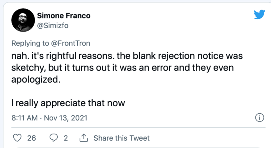Open the @Simizfo handle

(x=53, y=25)
